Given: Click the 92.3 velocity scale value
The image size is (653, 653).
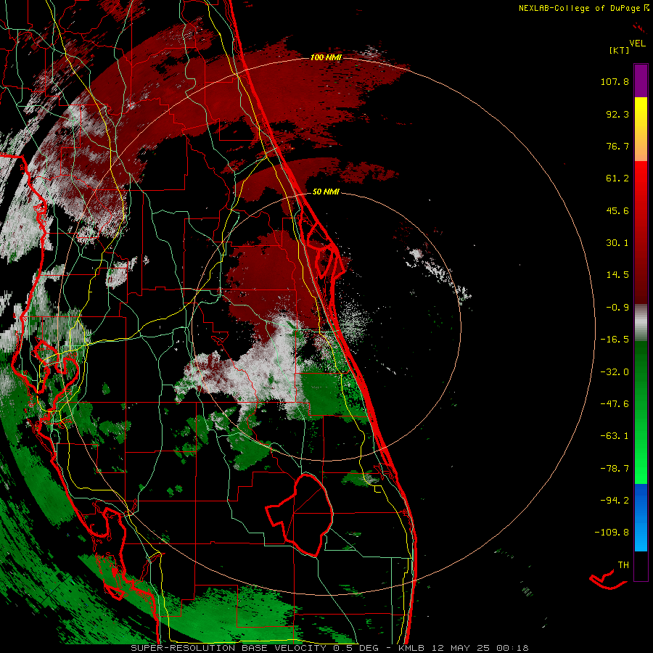Looking at the screenshot, I should tap(617, 114).
